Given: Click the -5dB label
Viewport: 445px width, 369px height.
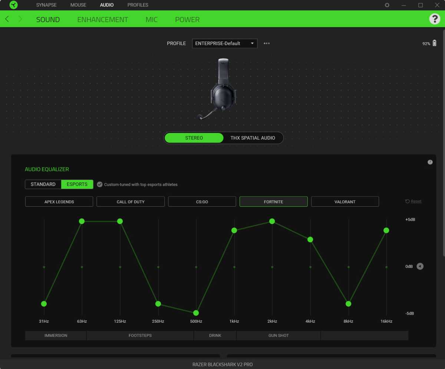Looking at the screenshot, I should (x=410, y=313).
